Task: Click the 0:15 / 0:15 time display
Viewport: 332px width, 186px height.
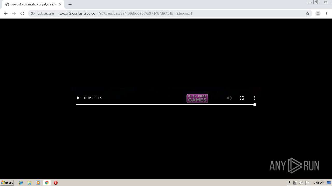Action: point(93,98)
